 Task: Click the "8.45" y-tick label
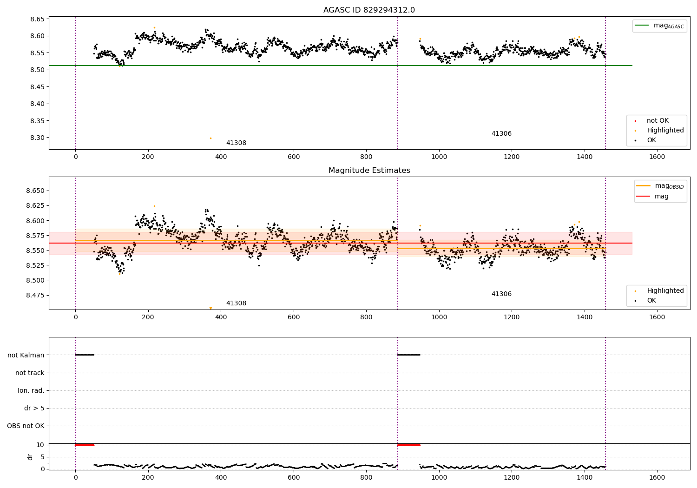click(37, 87)
